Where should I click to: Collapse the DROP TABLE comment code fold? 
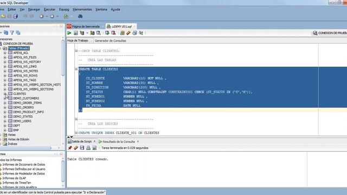[x=76, y=51]
